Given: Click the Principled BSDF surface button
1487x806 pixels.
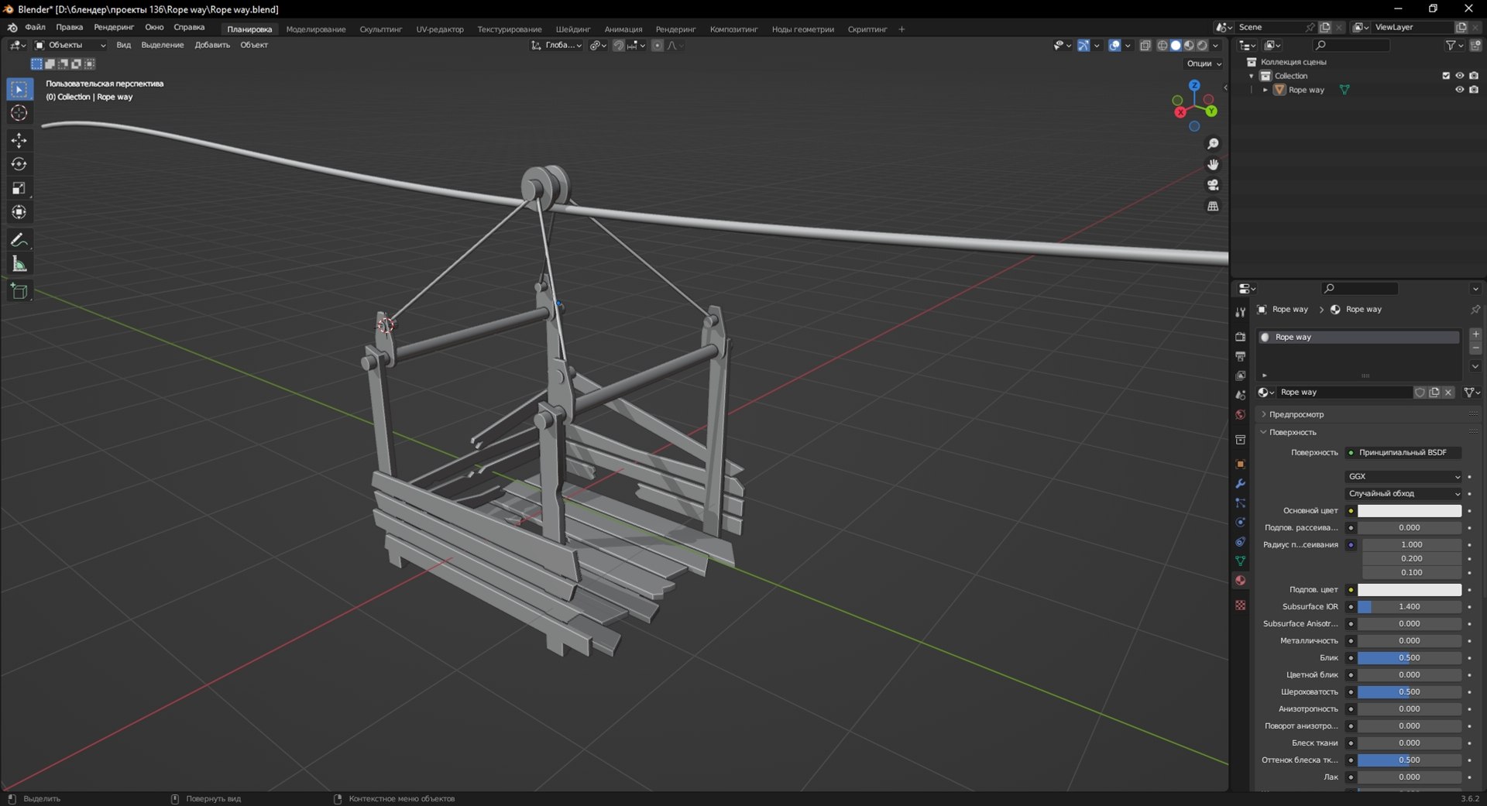Looking at the screenshot, I should point(1403,452).
